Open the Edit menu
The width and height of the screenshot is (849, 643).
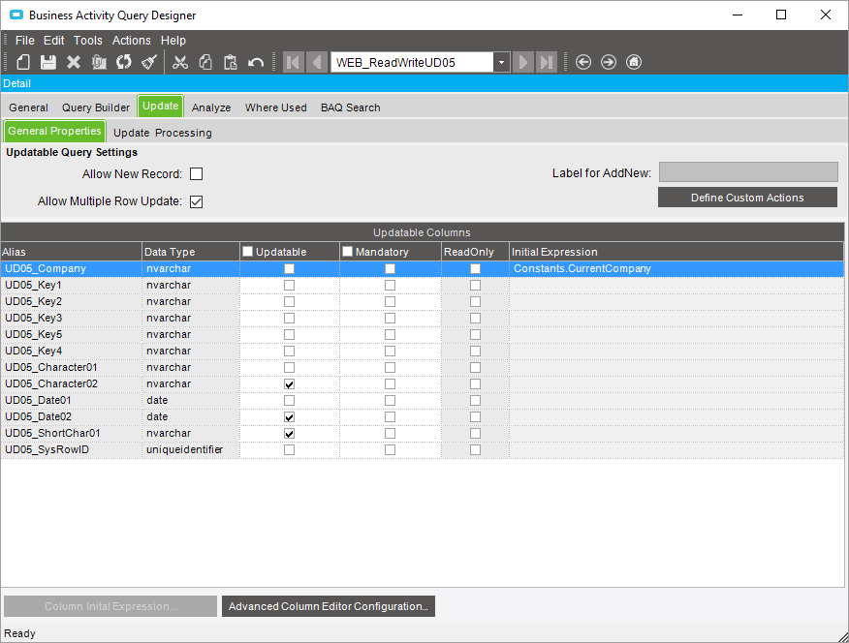tap(54, 41)
